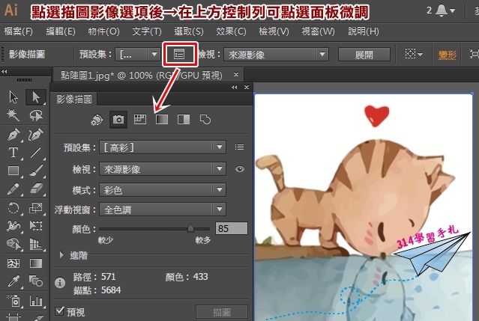Select the Rectangle tool
Screen dimensions: 479x321
(x=13, y=171)
